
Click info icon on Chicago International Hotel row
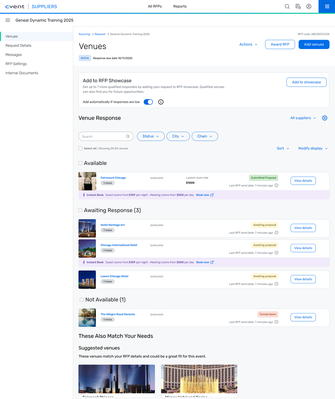coord(277,253)
